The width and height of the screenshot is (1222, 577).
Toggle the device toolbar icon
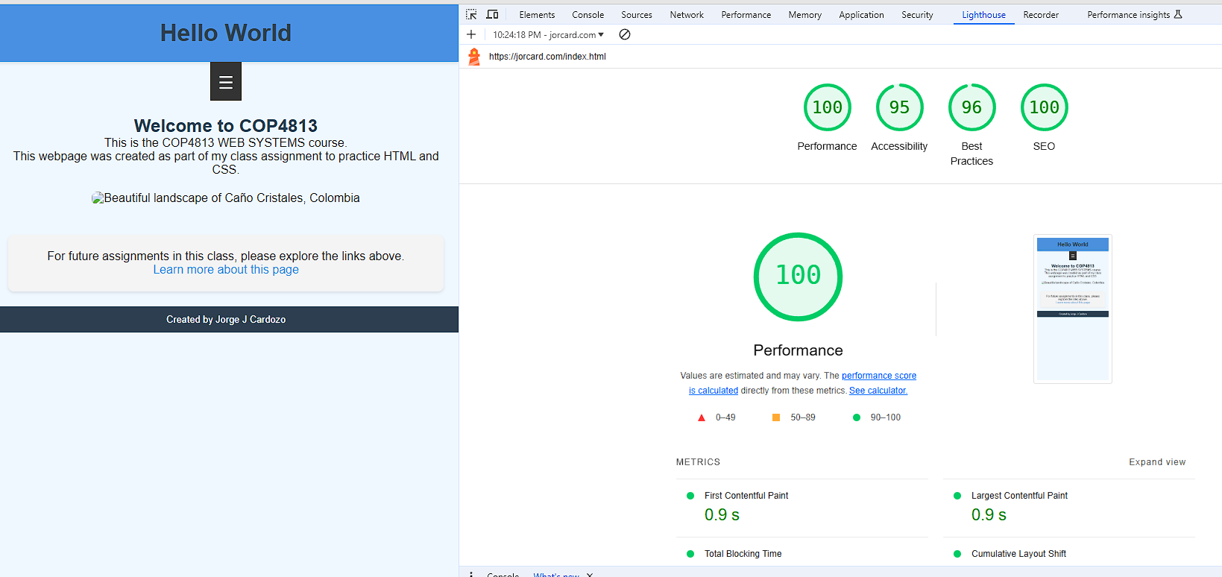pyautogui.click(x=492, y=14)
